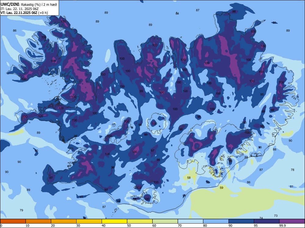The image size is (305, 228).
Task: Click the map value "73" offshore
Action: (276, 216)
